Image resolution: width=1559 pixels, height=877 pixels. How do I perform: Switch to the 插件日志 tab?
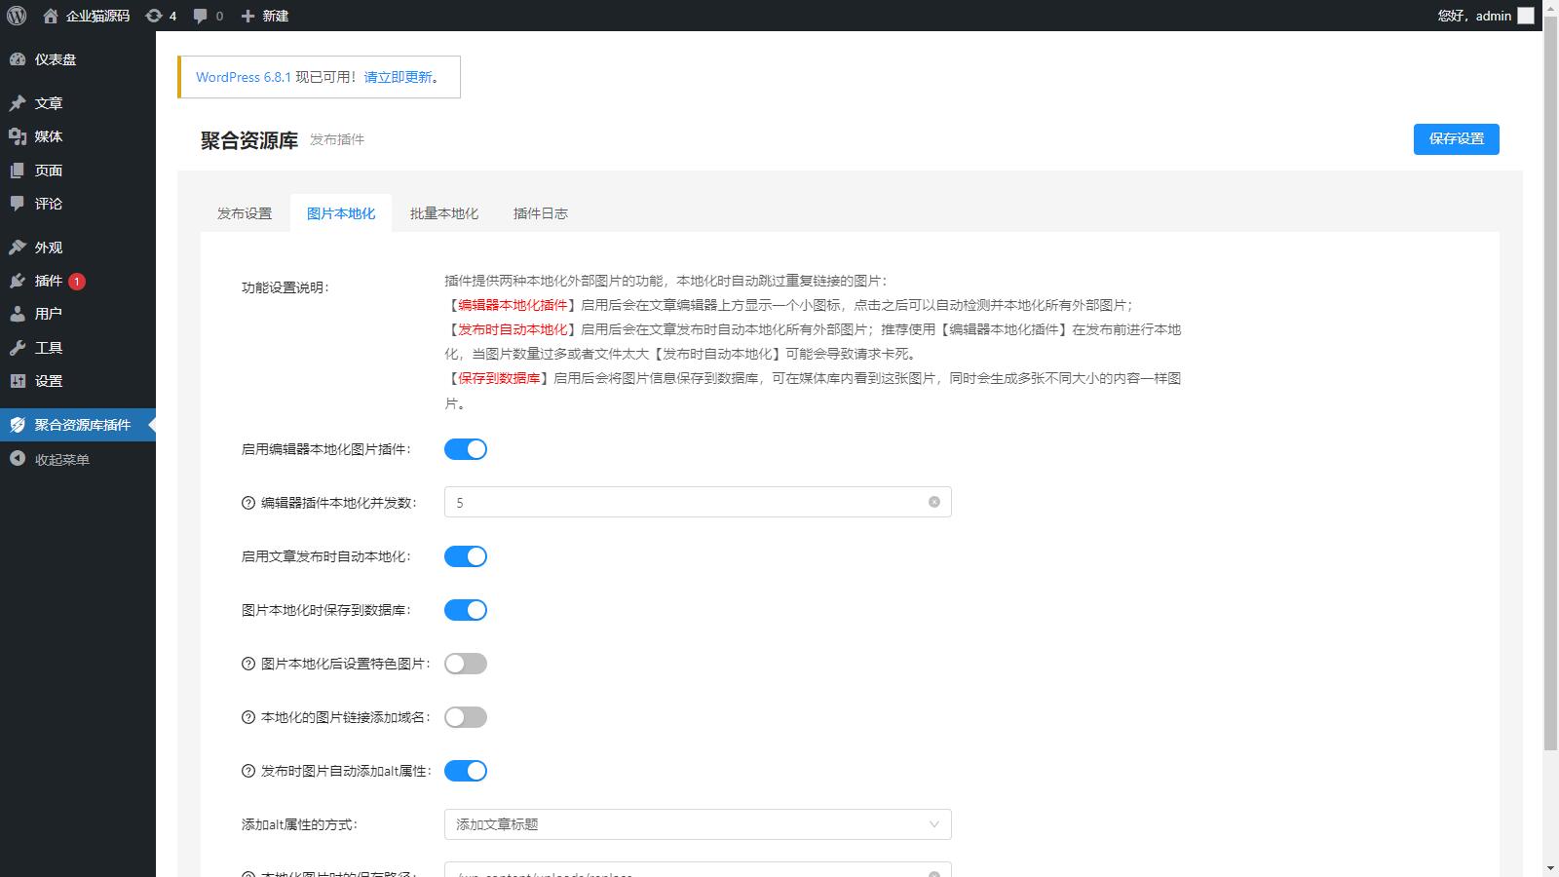(540, 213)
